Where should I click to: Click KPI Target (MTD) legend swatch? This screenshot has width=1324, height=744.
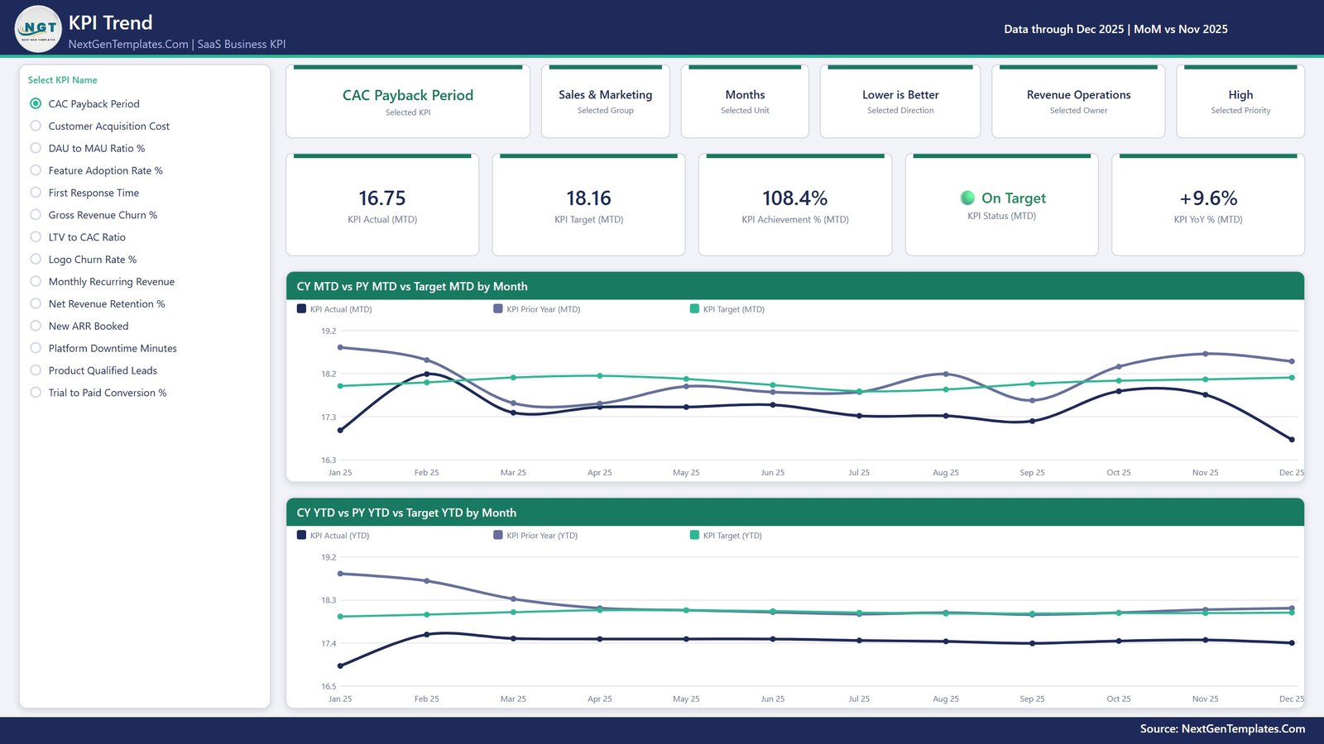click(694, 308)
